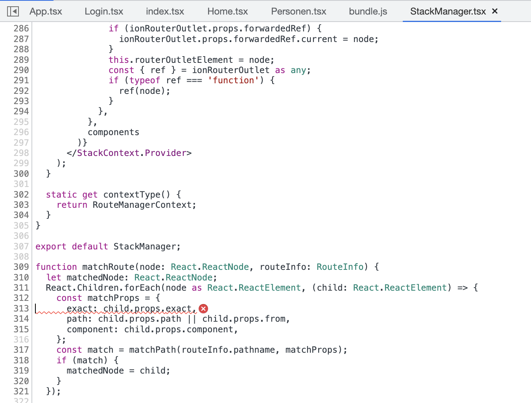Screen dimensions: 531x403
Task: Click 'const matchProps = {' text
Action: coord(108,298)
